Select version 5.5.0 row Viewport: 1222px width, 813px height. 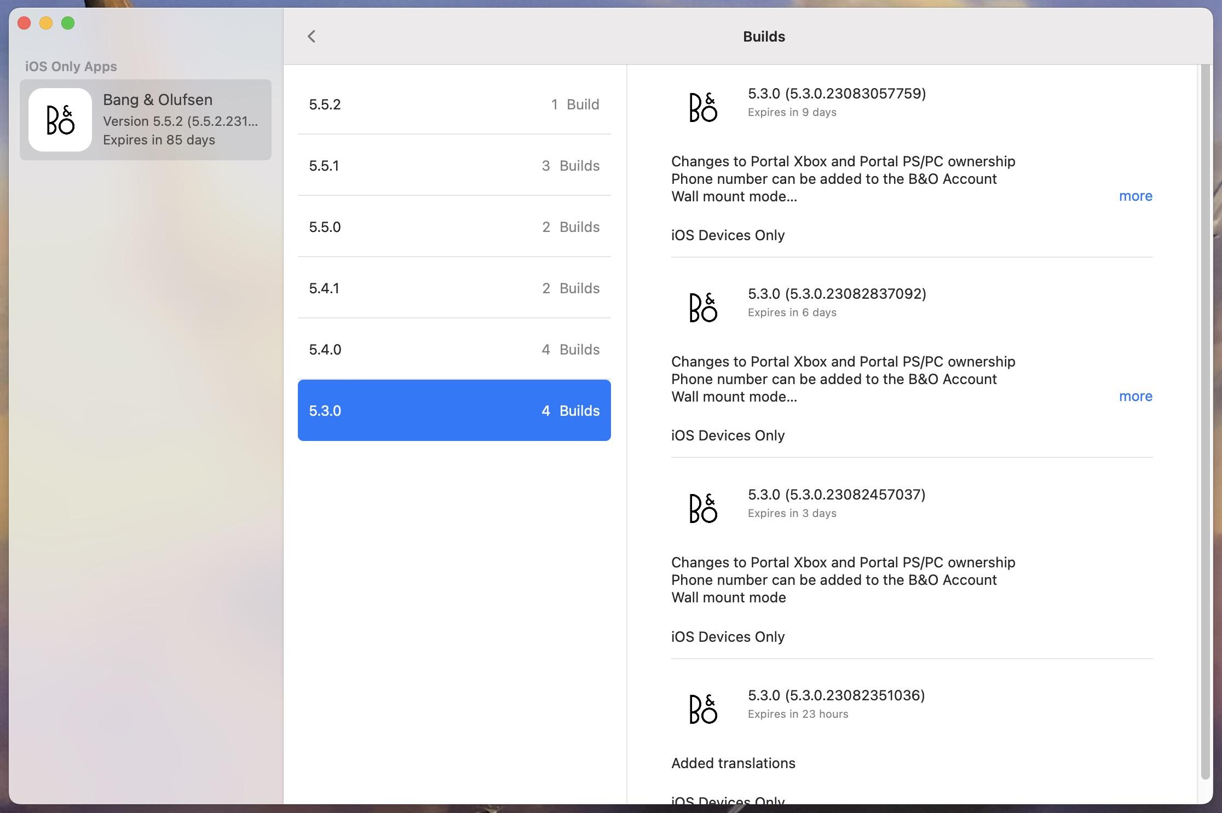pyautogui.click(x=454, y=227)
